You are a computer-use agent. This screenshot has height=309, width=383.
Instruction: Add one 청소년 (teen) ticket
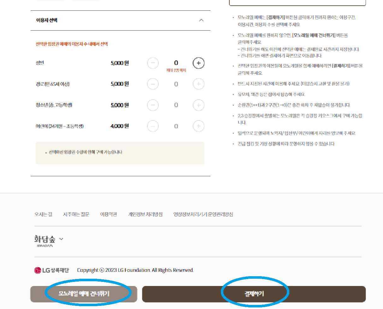pyautogui.click(x=198, y=105)
